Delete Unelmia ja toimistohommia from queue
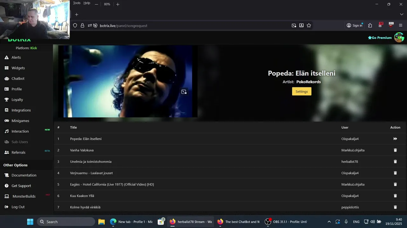This screenshot has height=228, width=407. (x=395, y=161)
